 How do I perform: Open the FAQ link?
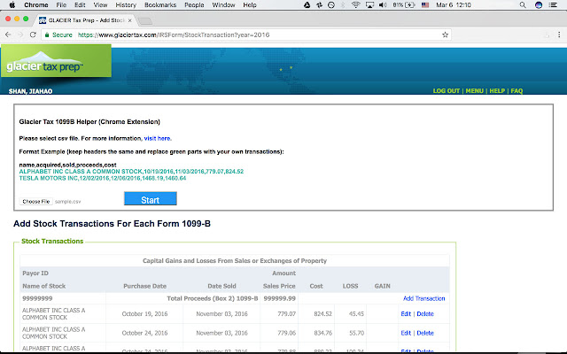pos(517,91)
